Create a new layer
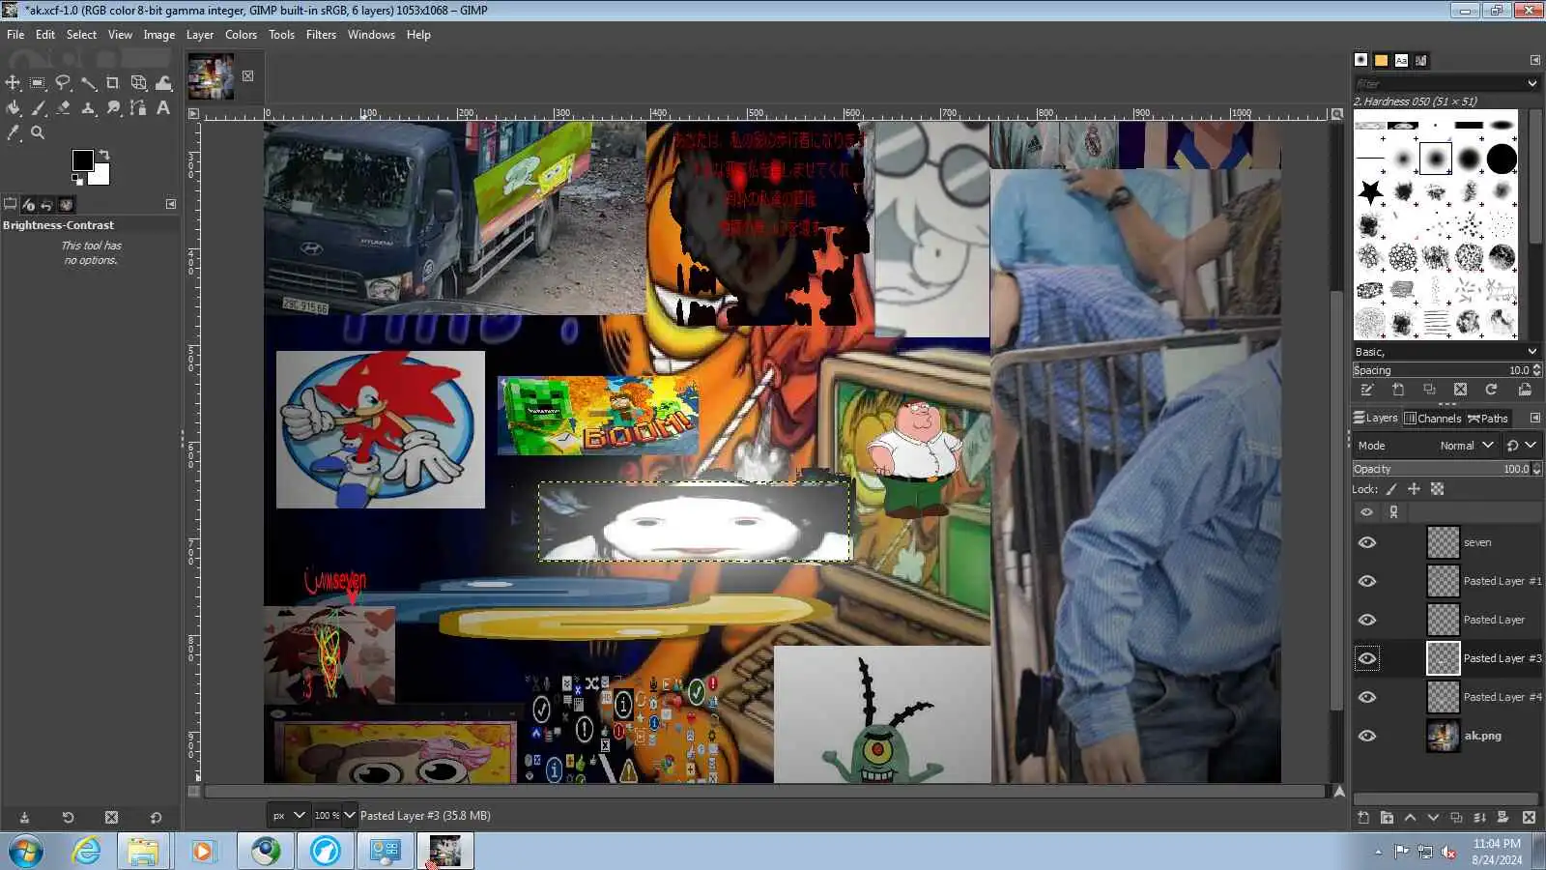The width and height of the screenshot is (1546, 870). (1363, 818)
